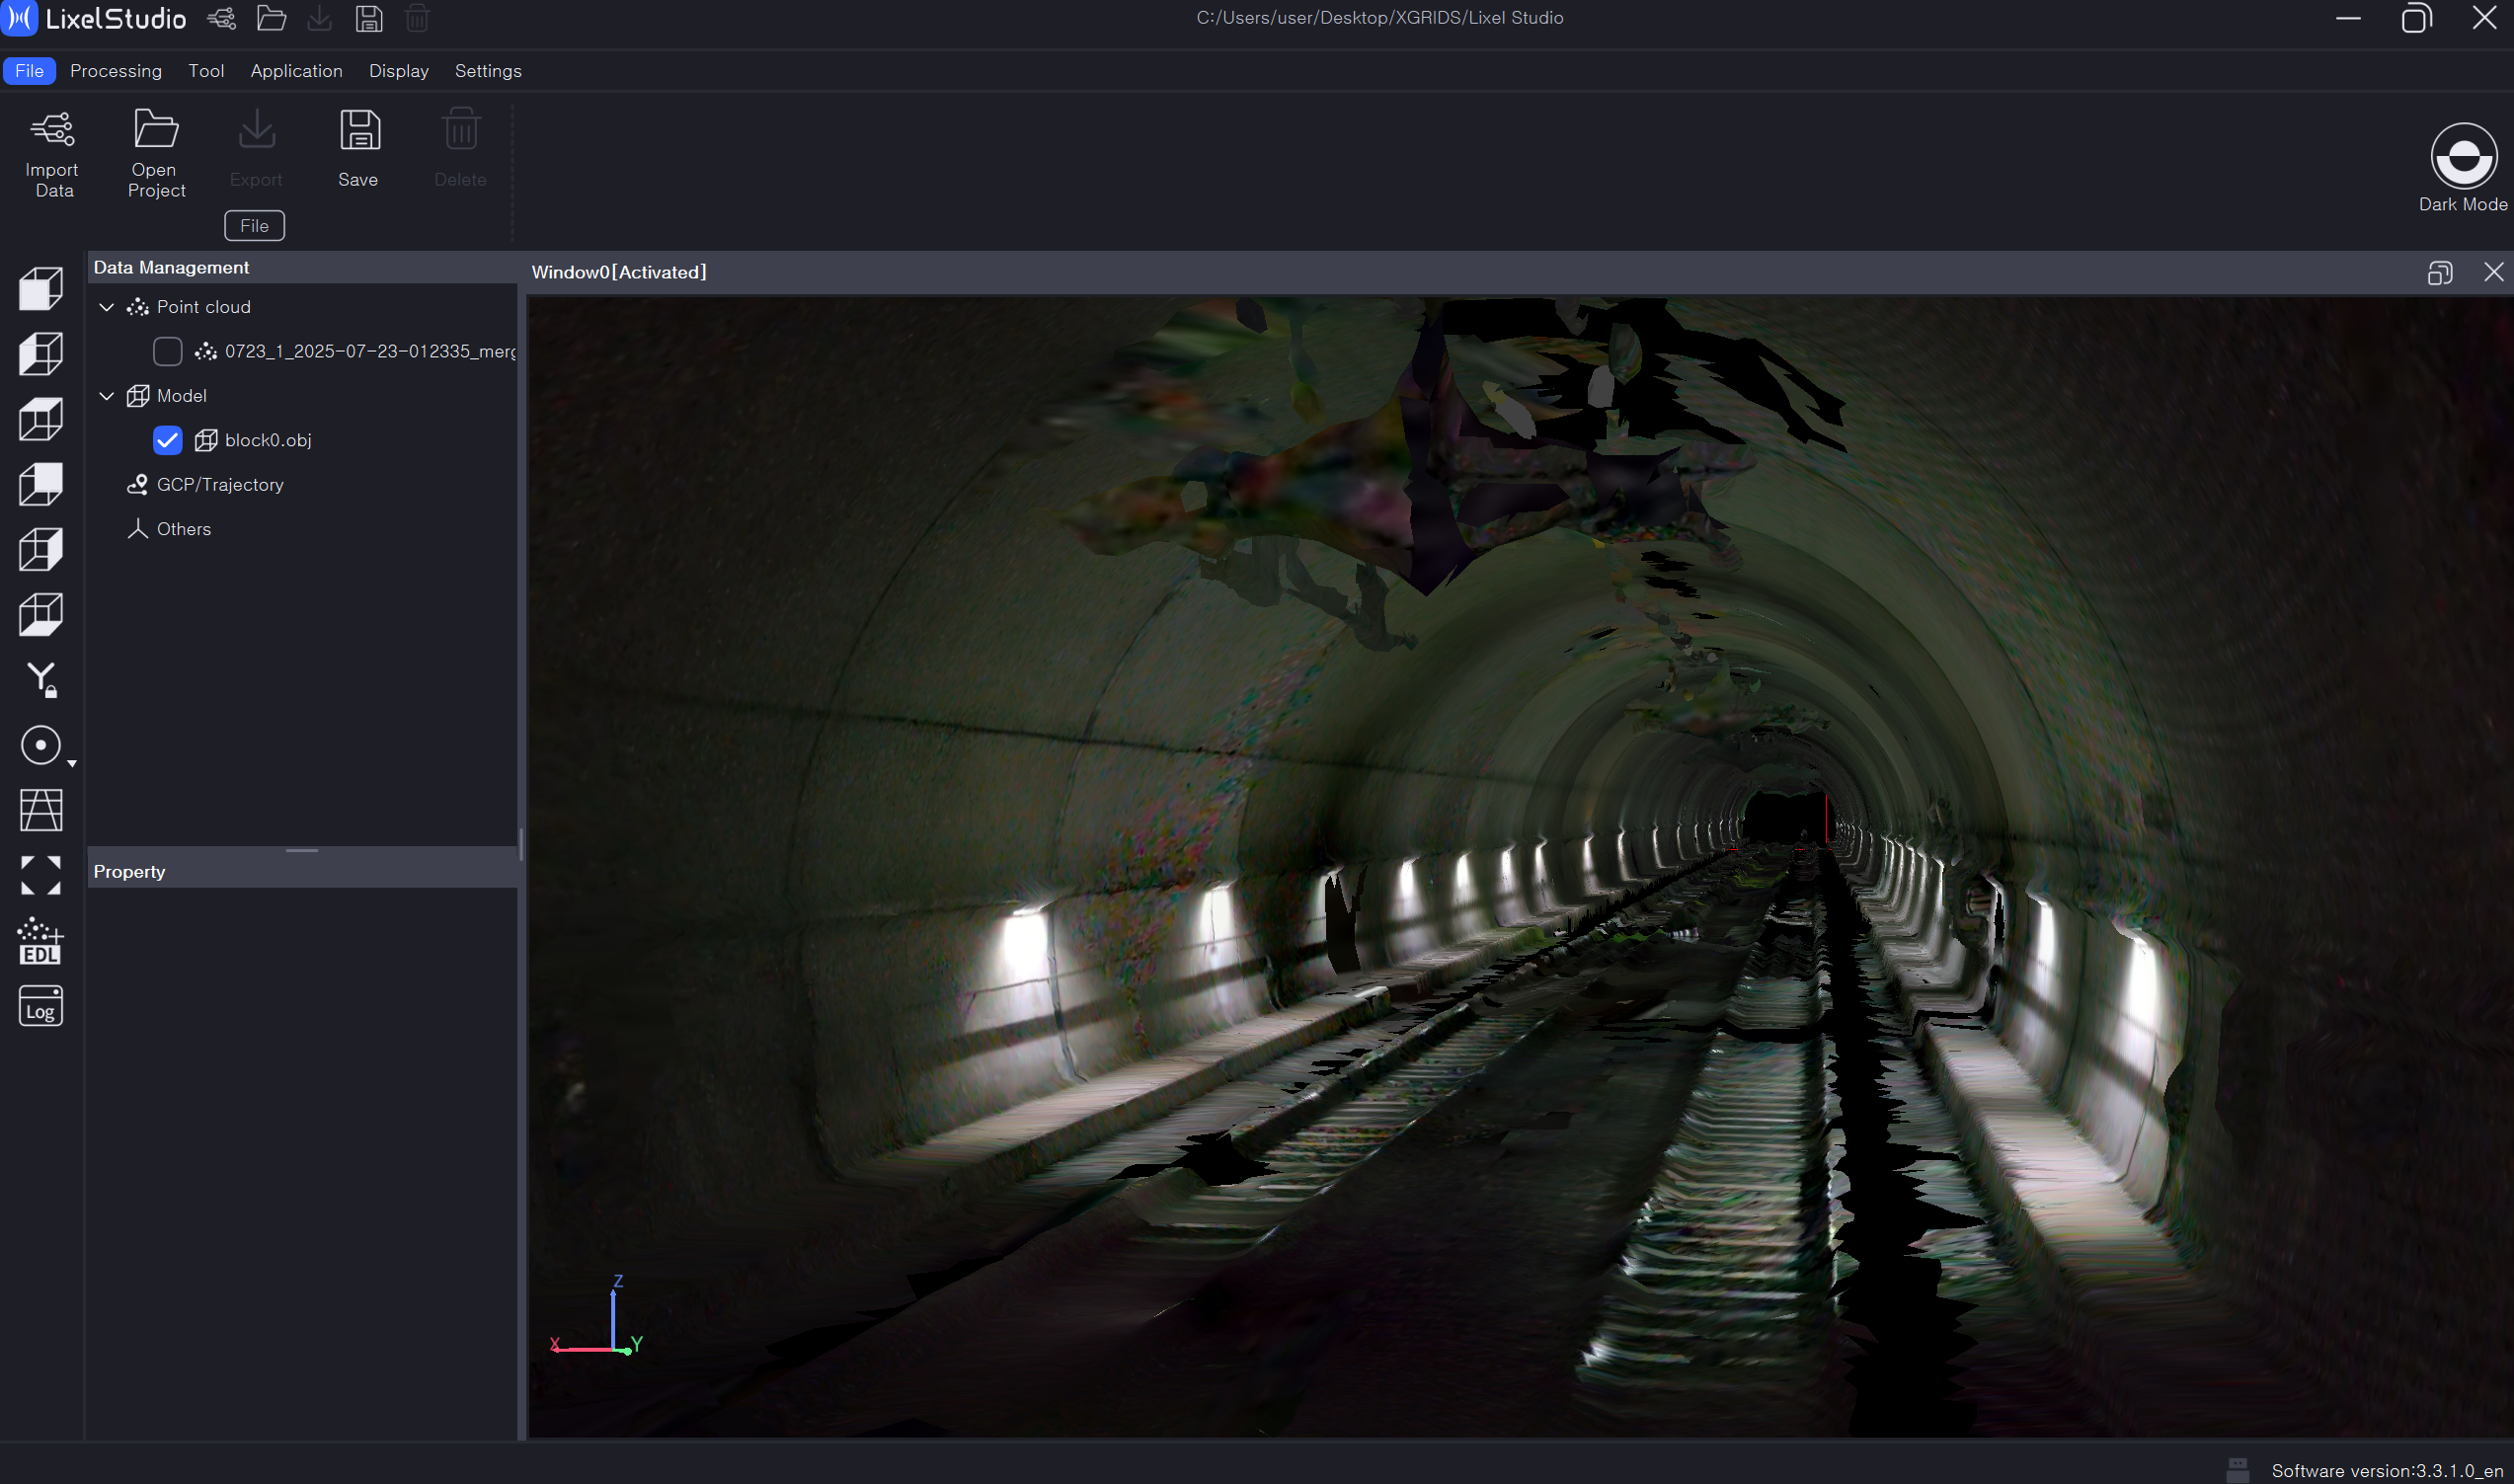Click the perspective grid icon

click(x=41, y=810)
